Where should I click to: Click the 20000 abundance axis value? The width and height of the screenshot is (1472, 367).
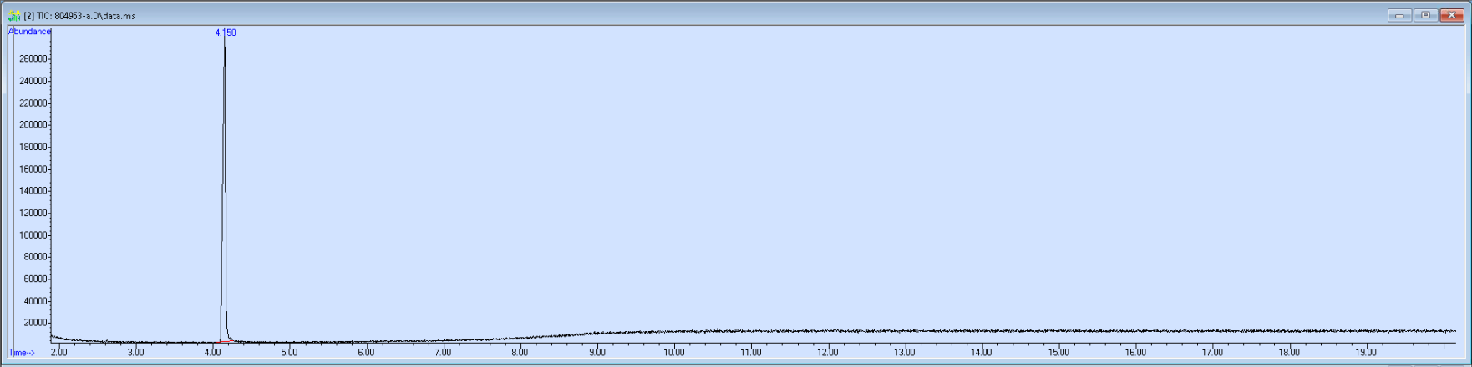[x=34, y=323]
